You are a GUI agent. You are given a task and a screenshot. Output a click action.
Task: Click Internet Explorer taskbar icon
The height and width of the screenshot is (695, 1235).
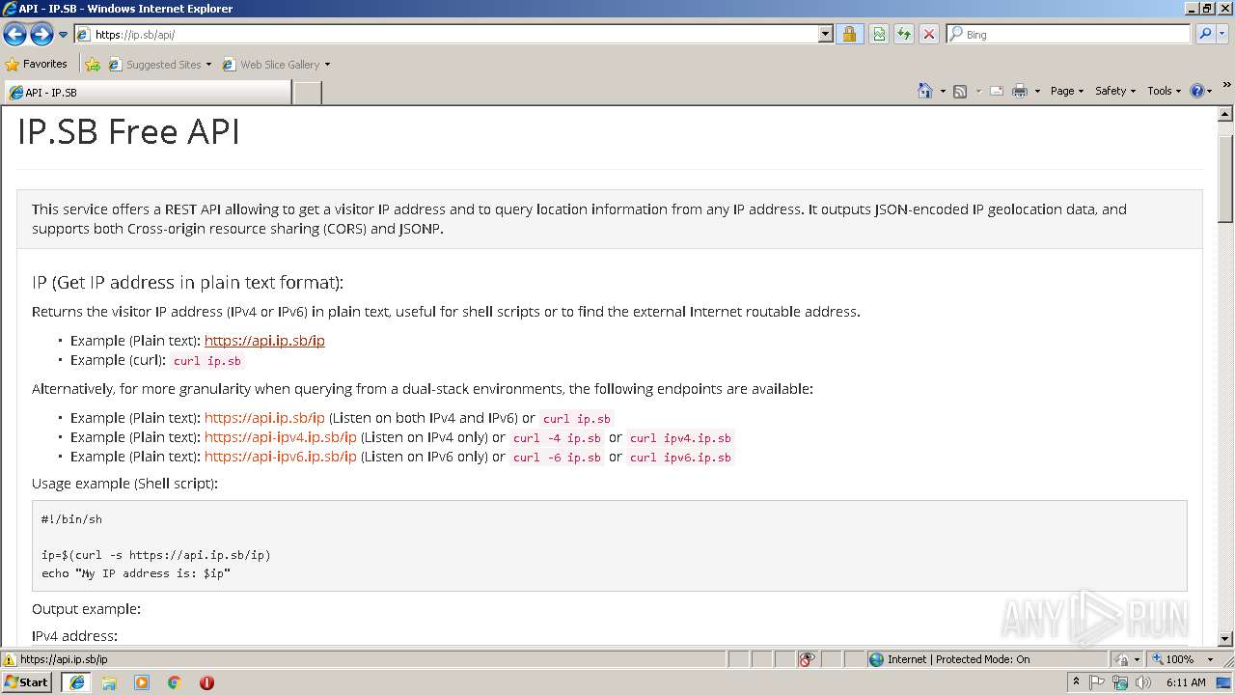tap(76, 682)
